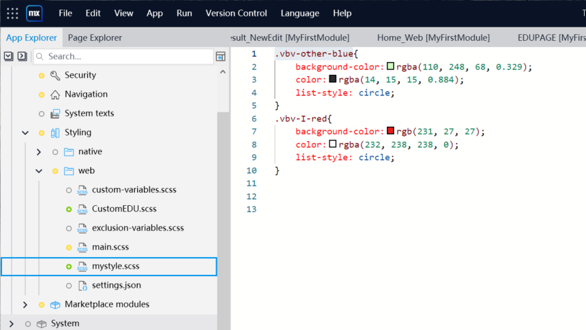Collapse the Styling tree node
The image size is (586, 330).
[x=25, y=132]
